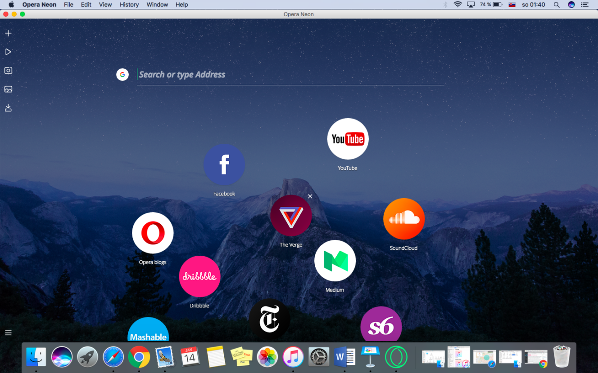Open The Verge speed dial bubble

pos(291,216)
